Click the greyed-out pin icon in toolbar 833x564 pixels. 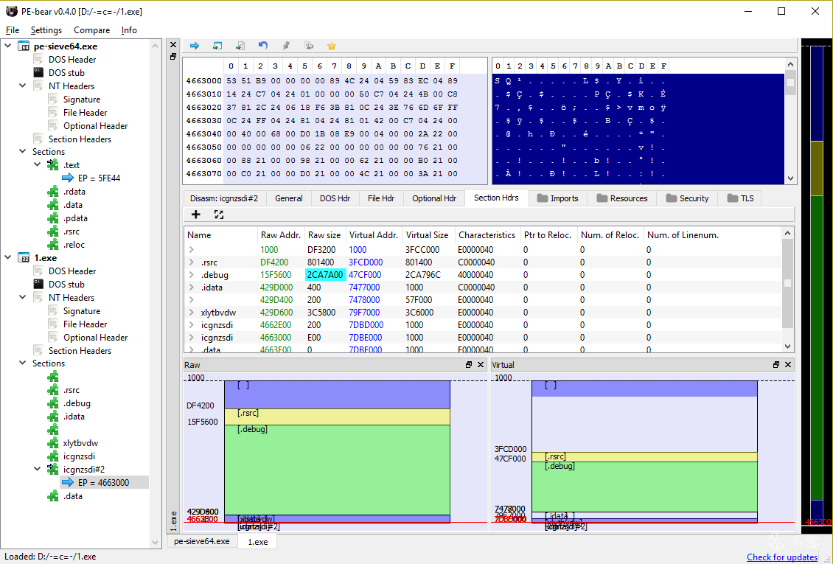pyautogui.click(x=286, y=46)
